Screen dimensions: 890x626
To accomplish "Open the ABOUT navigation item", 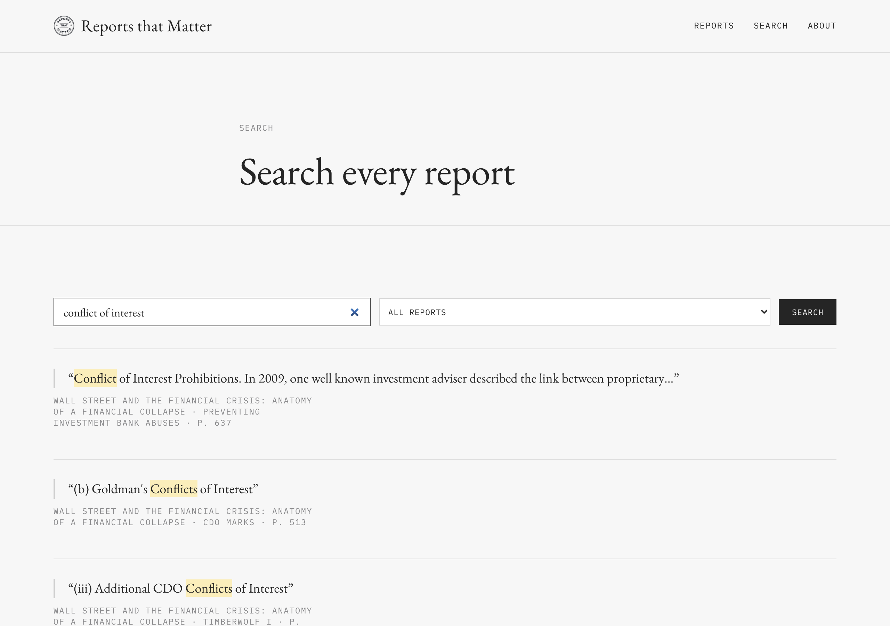I will point(822,26).
